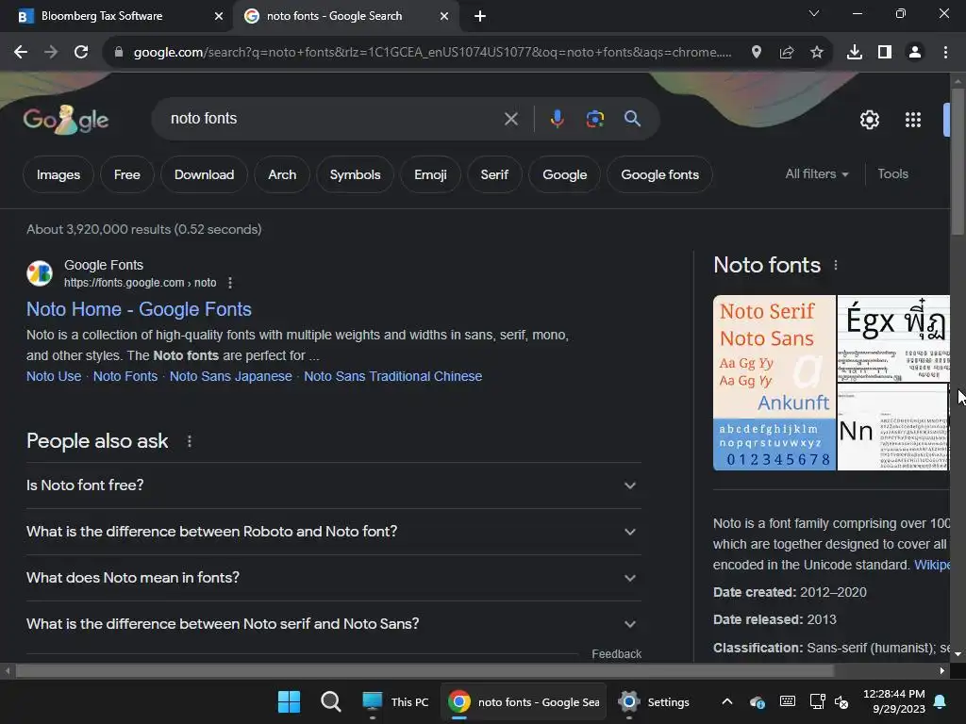Open the Noto Fonts sitelink

[x=125, y=376]
